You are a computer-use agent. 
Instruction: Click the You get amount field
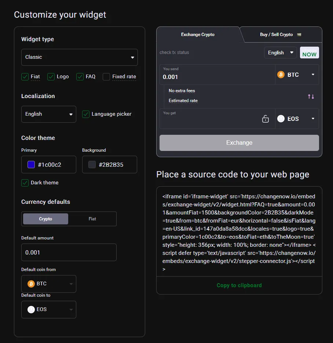[217, 119]
